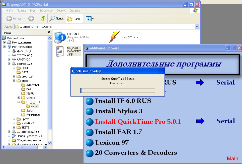The width and height of the screenshot is (242, 164).
Task: Select CD-дисковод (J:) in tree
Action: [x=26, y=132]
